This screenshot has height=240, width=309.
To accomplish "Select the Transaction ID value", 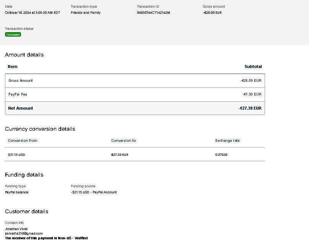I will 153,13.
